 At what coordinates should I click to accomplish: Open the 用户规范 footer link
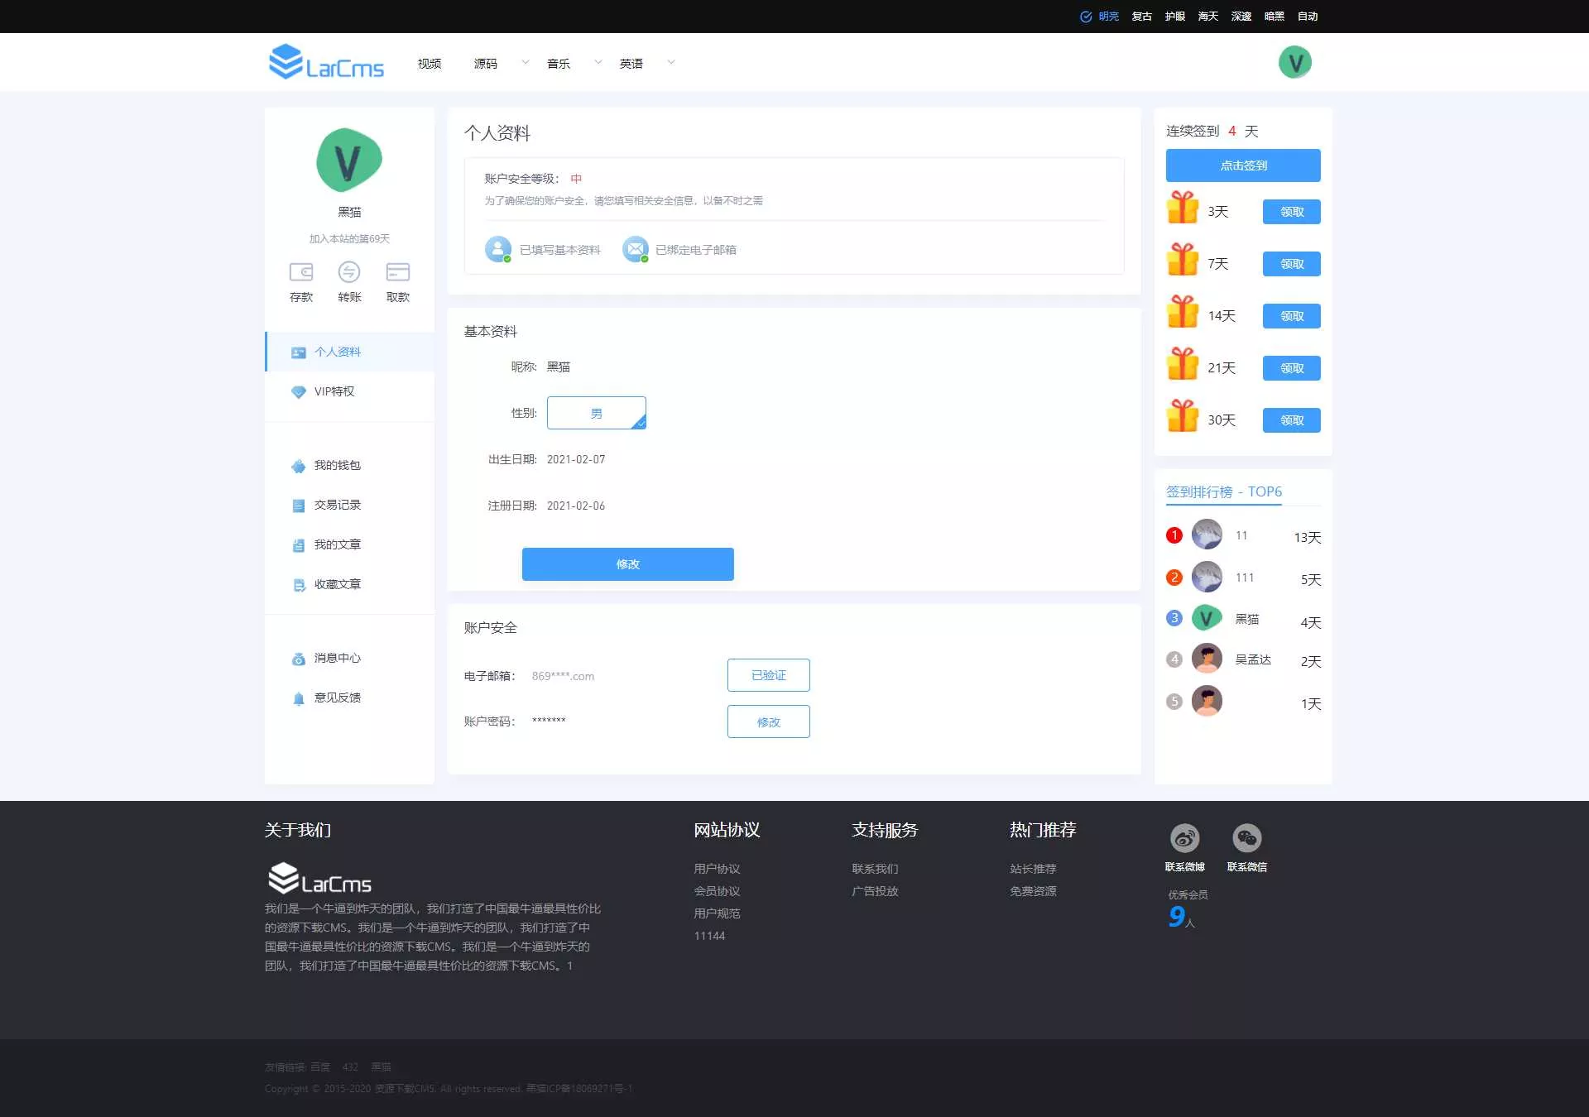(x=717, y=913)
